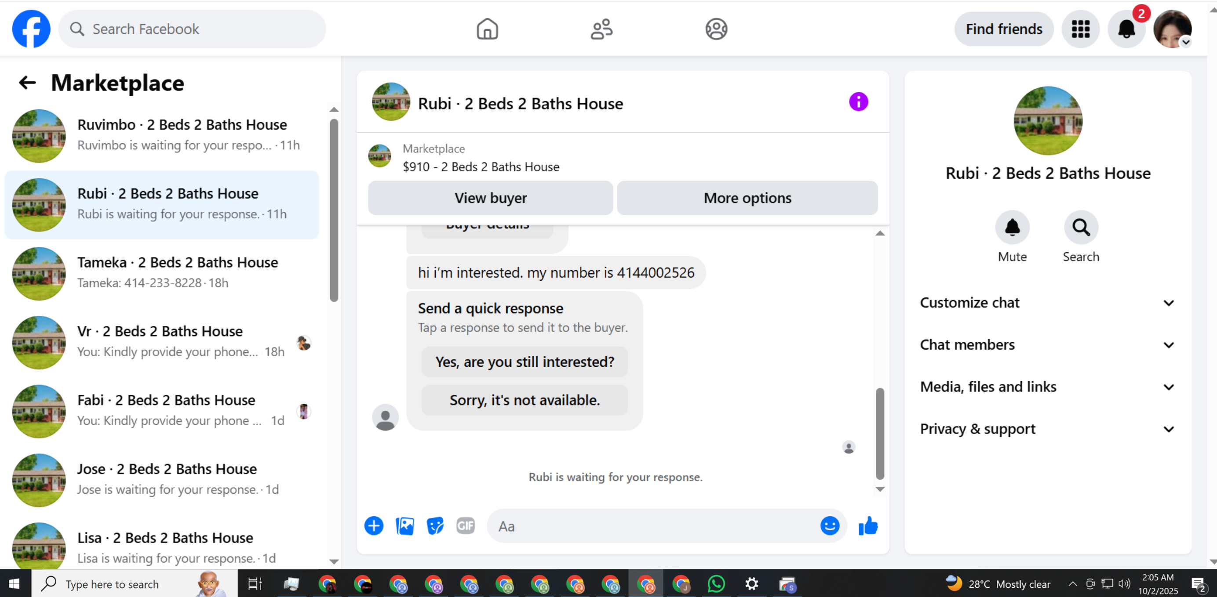Open the emoji picker in message box
The height and width of the screenshot is (597, 1217).
tap(830, 526)
